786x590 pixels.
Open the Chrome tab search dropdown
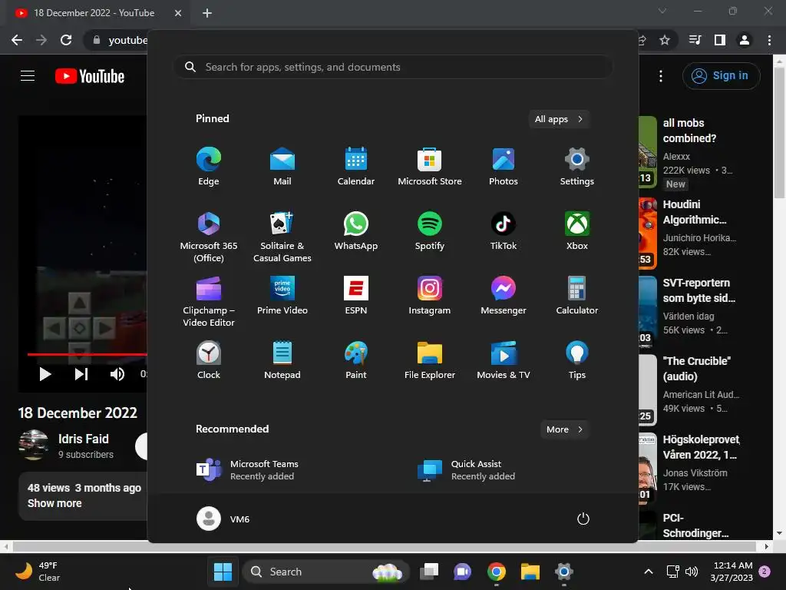(662, 11)
